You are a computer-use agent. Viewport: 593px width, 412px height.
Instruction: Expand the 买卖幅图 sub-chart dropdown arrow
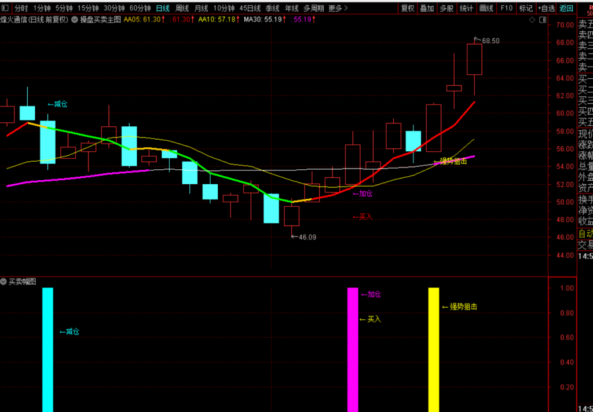[x=4, y=282]
